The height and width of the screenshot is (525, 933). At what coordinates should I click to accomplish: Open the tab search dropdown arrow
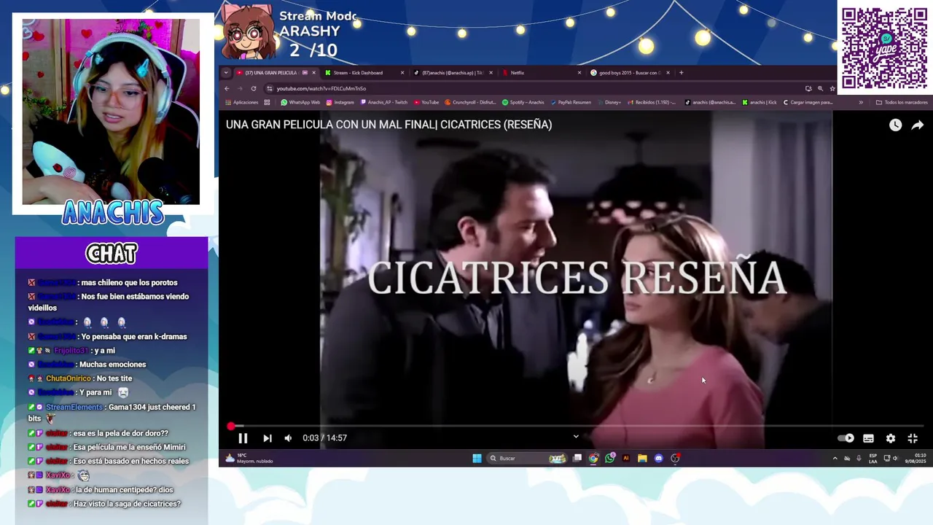[x=226, y=73]
